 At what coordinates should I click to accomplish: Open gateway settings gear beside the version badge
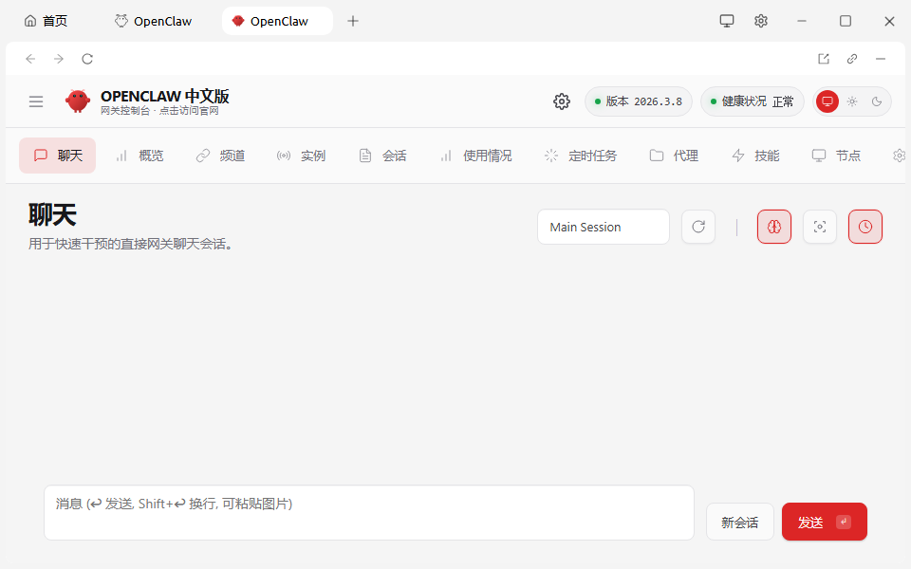(x=561, y=101)
